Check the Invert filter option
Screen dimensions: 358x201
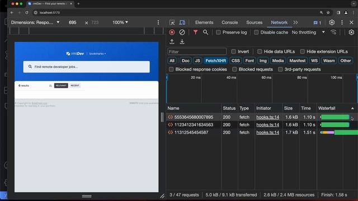(x=233, y=51)
